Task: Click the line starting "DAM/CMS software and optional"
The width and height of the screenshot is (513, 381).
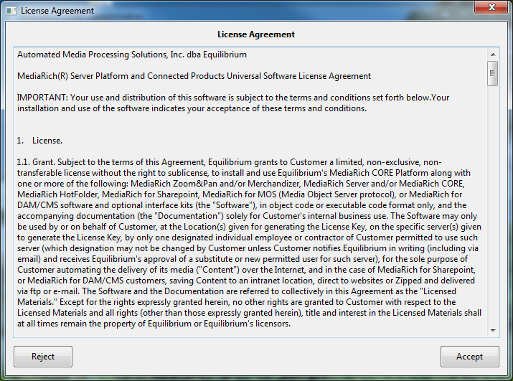Action: (242, 205)
